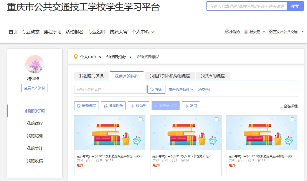The width and height of the screenshot is (307, 181).
Task: Click the user avatar photo in sidebar
Action: click(35, 64)
